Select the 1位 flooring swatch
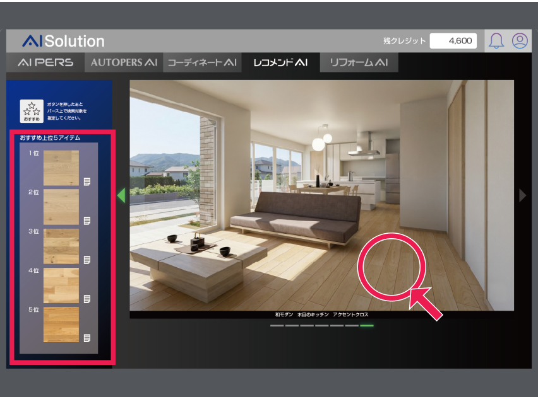This screenshot has height=397, width=538. tap(61, 168)
